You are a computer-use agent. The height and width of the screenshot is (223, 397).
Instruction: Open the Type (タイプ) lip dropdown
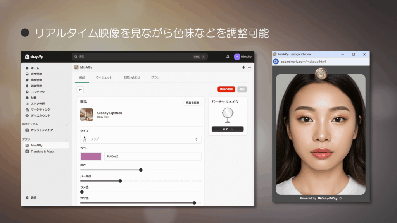tap(141, 139)
